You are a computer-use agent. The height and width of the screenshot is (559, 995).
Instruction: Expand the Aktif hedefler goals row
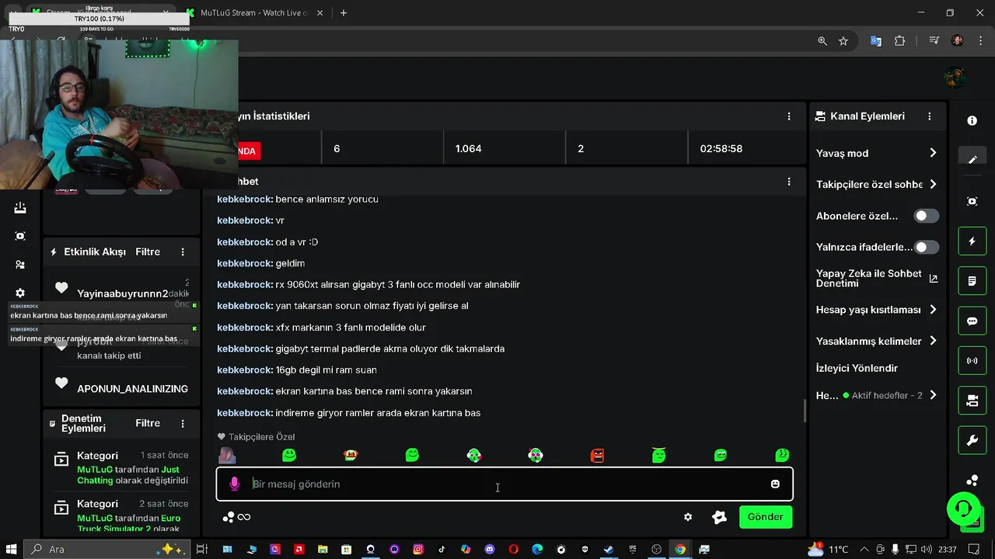(877, 395)
